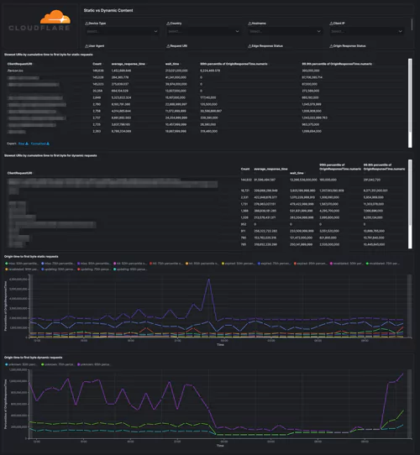Sort dynamic table by wait_time column

click(297, 173)
